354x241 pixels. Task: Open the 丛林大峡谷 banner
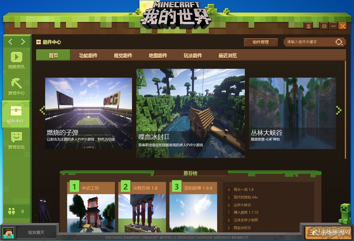(x=293, y=113)
